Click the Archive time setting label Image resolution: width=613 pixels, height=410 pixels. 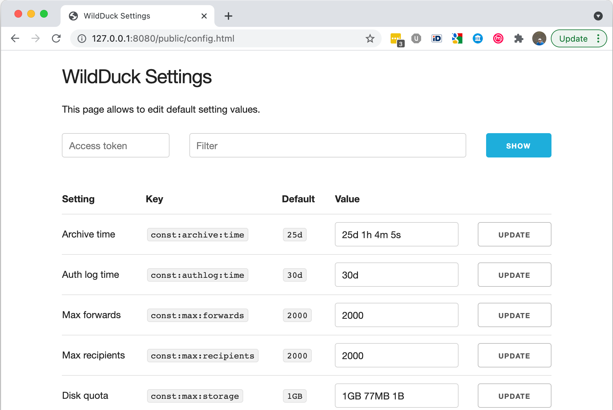(x=88, y=234)
